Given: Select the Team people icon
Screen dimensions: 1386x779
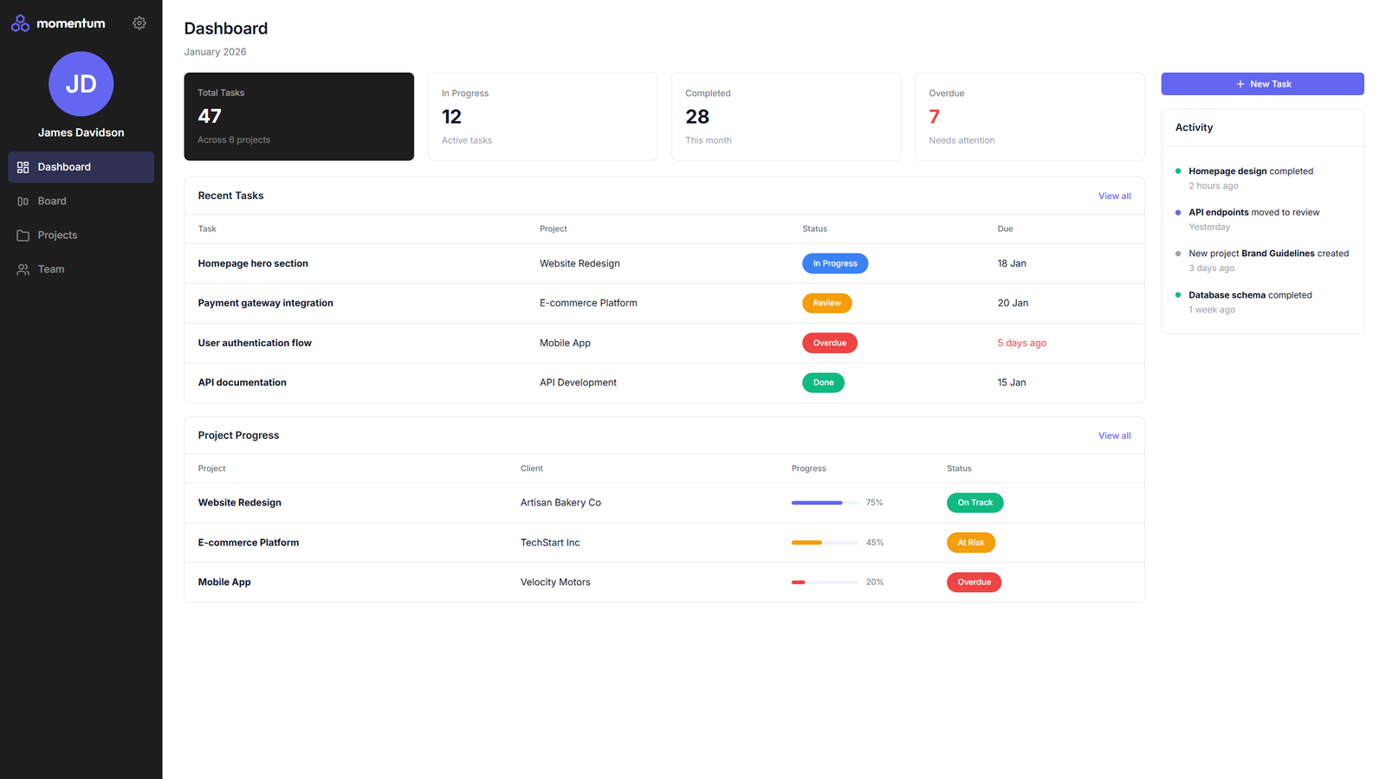Looking at the screenshot, I should tap(23, 269).
